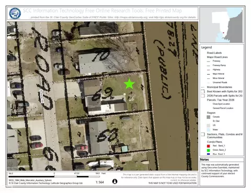This screenshot has height=193, width=251.
Task: Click the General Parcel Location legend entry
Action: [223, 108]
